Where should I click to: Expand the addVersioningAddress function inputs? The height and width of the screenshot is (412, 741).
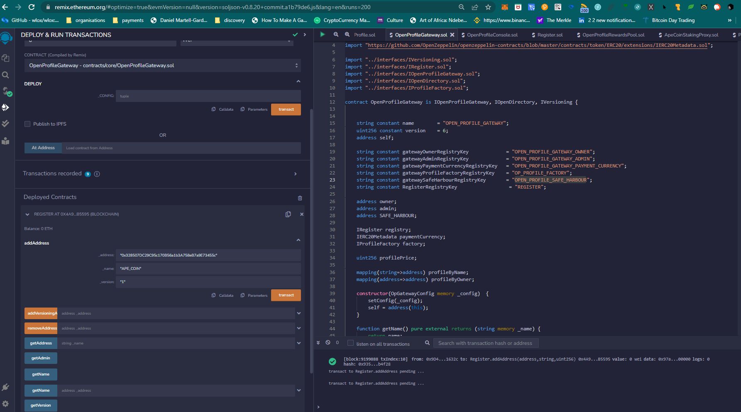coord(298,313)
